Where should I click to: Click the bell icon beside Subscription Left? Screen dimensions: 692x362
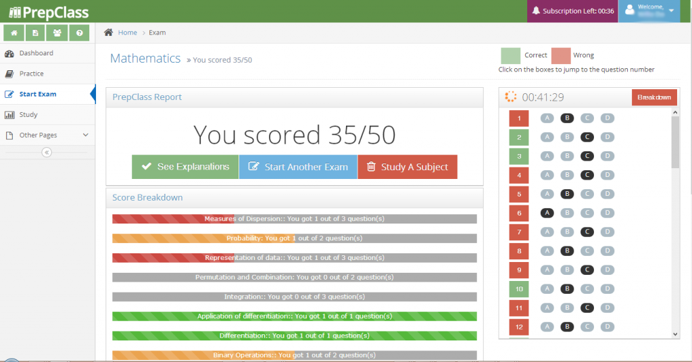tap(536, 11)
